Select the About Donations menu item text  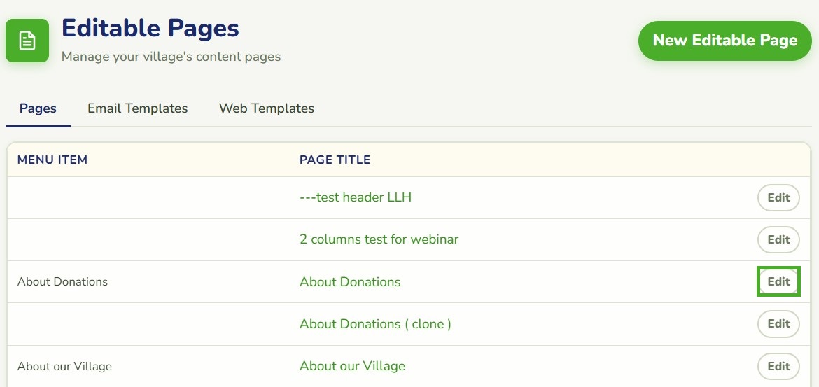click(x=62, y=281)
